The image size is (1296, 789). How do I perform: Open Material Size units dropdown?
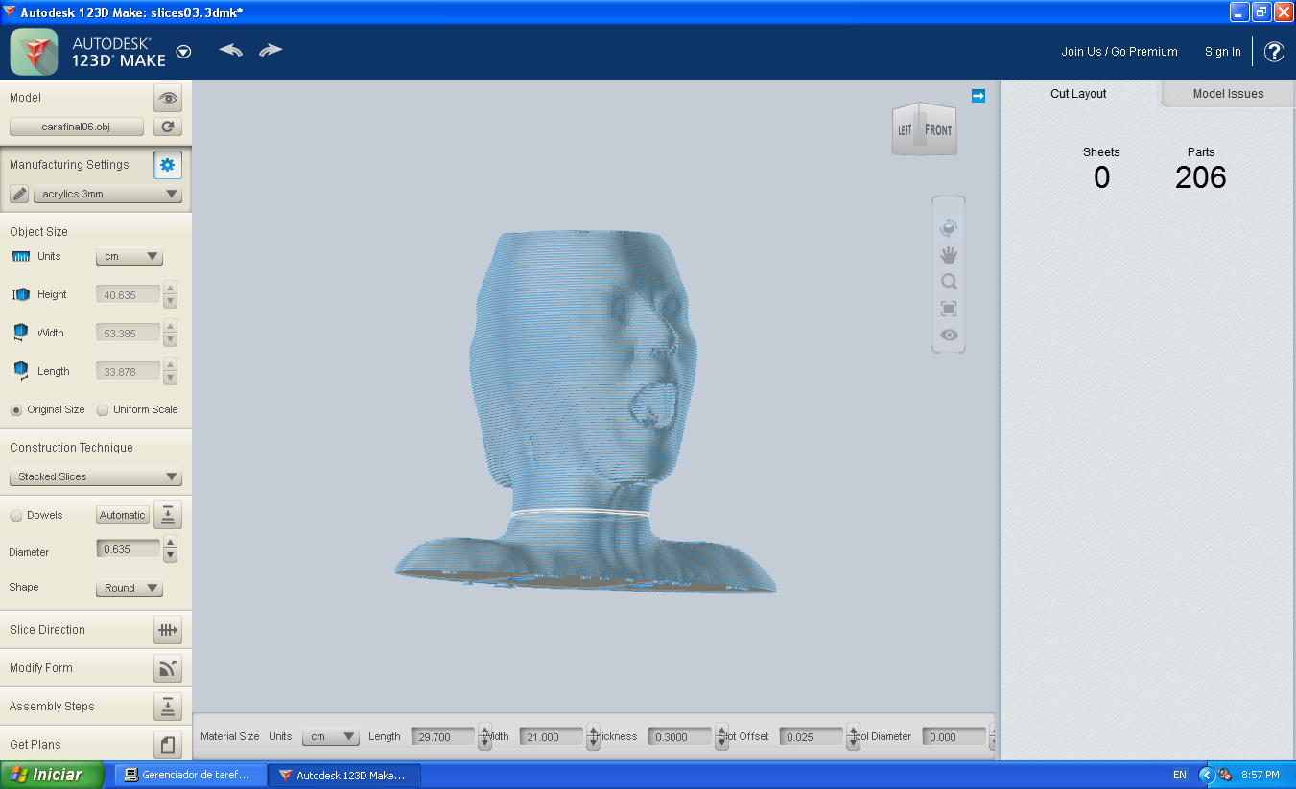click(331, 737)
